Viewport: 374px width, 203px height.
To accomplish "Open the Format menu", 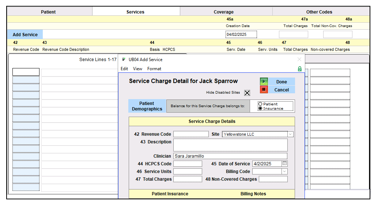I will click(x=154, y=69).
